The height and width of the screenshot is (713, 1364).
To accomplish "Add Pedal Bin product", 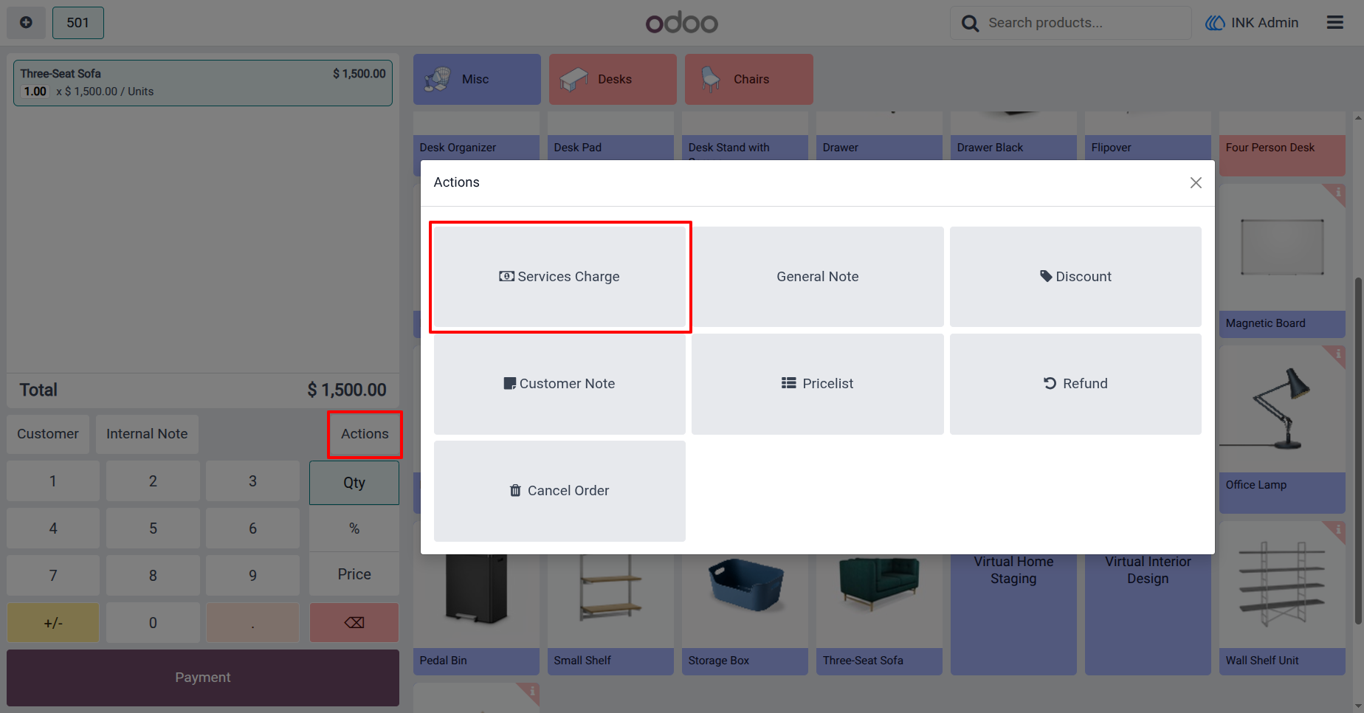I will pyautogui.click(x=476, y=615).
